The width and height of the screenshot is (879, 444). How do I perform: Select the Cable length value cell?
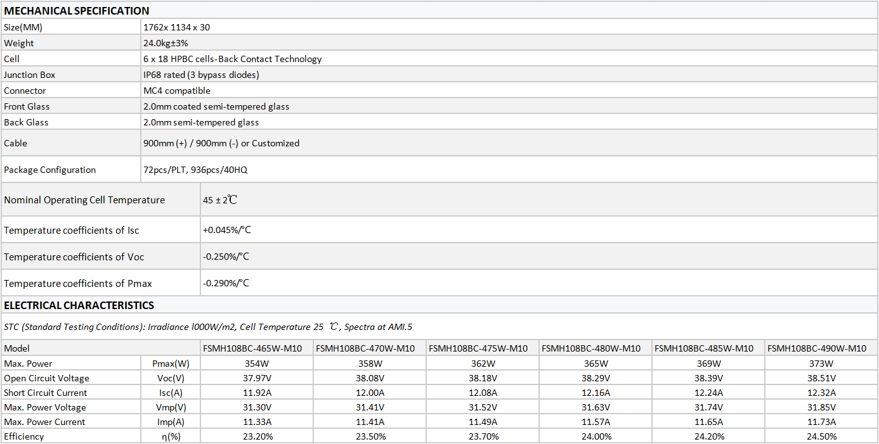coord(221,143)
